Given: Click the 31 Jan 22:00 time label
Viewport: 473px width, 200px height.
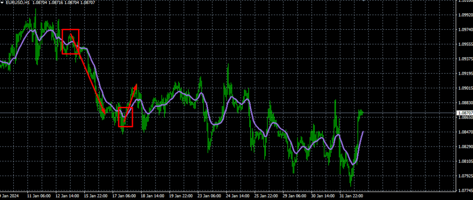Looking at the screenshot, I should point(351,196).
